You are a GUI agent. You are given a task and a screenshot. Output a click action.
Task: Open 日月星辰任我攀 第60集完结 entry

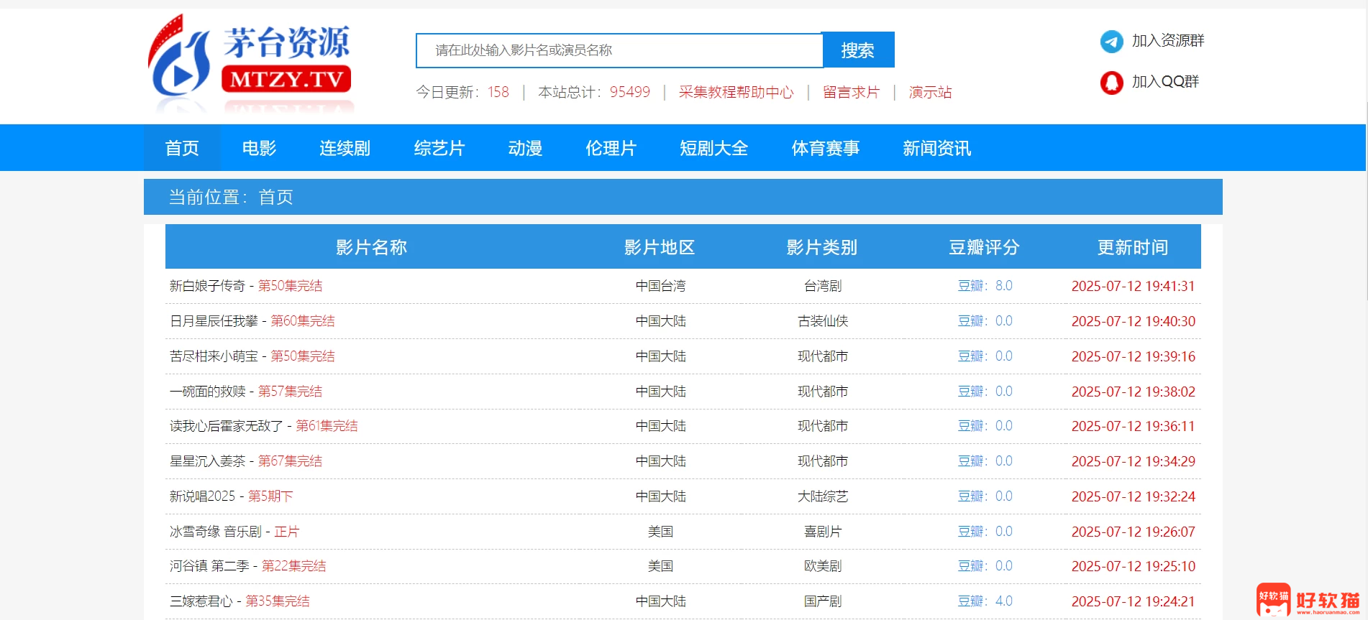pos(252,321)
